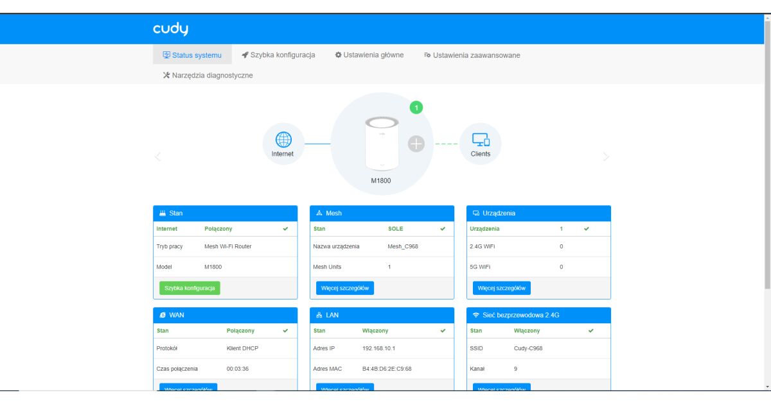Click Więcej szczegółów in Mesh panel
Viewport: 771px width, 404px height.
[344, 288]
